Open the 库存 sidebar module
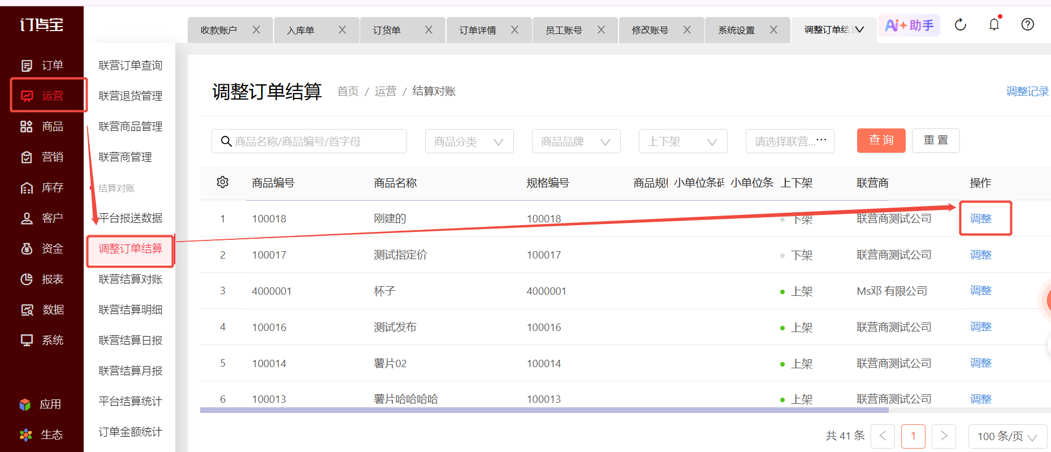Screen dimensions: 1051x452 coord(42,188)
